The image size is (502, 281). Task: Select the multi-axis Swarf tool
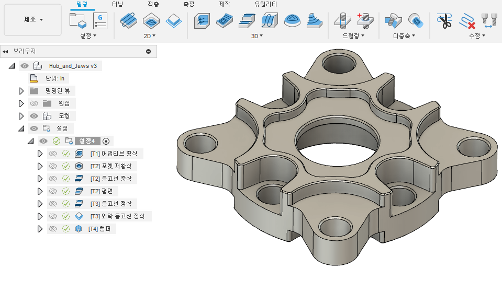coord(394,21)
